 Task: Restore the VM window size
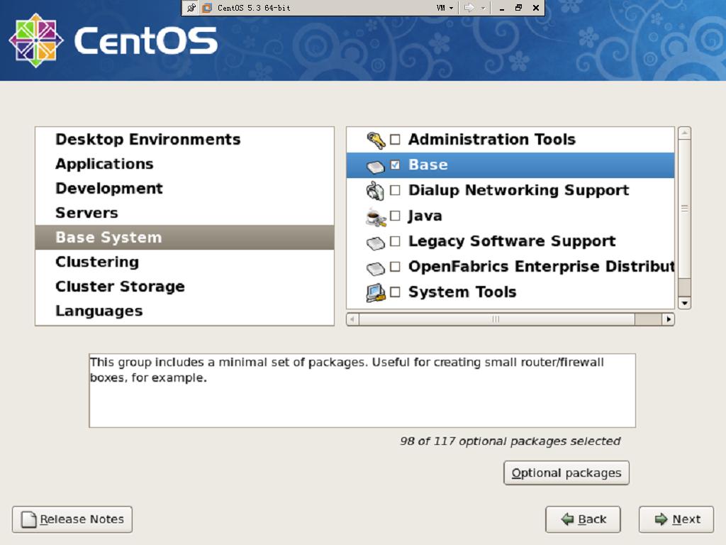[518, 8]
